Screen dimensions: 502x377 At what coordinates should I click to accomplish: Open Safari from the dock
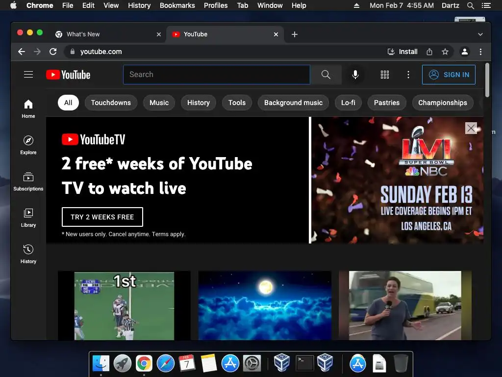click(x=166, y=363)
